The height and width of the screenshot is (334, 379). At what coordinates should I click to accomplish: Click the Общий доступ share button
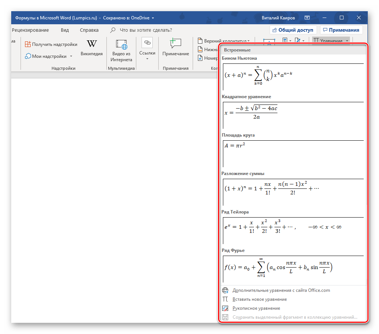[x=293, y=30]
